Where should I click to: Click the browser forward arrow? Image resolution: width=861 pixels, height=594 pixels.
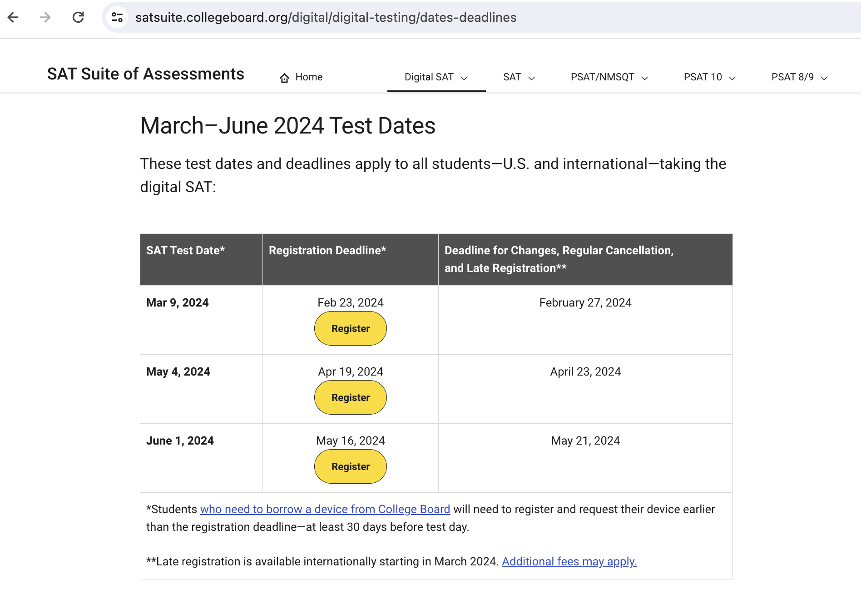coord(45,17)
